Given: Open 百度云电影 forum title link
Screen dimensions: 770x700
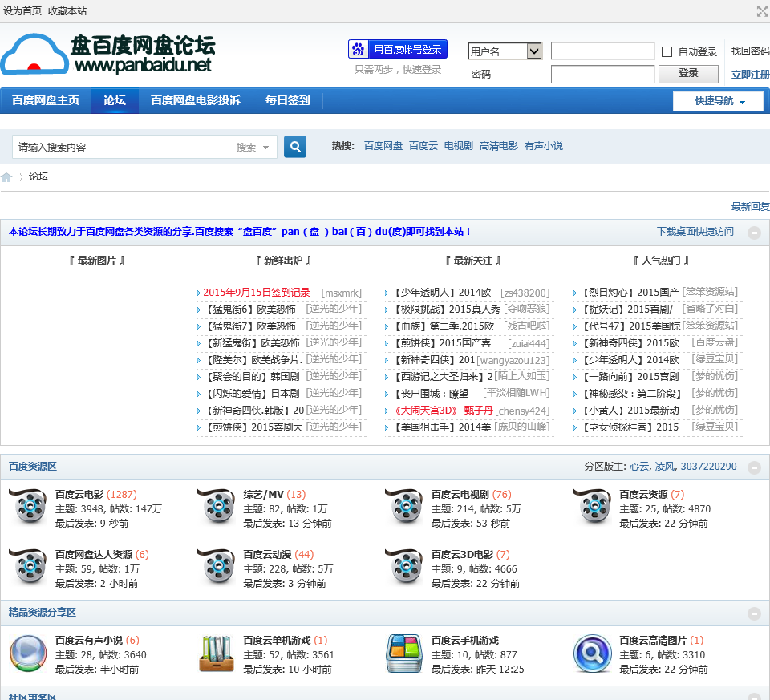Looking at the screenshot, I should point(79,494).
